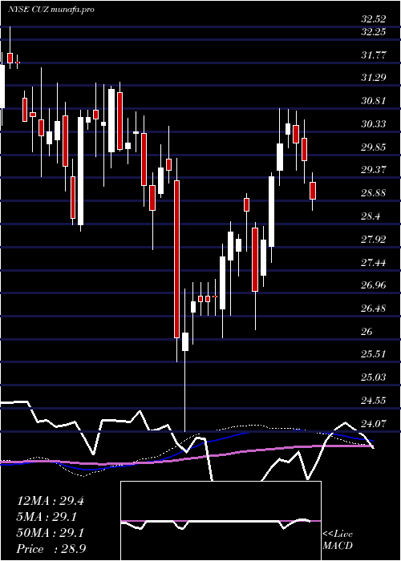Click the 28.4 price axis label
401x561 pixels.
371,216
